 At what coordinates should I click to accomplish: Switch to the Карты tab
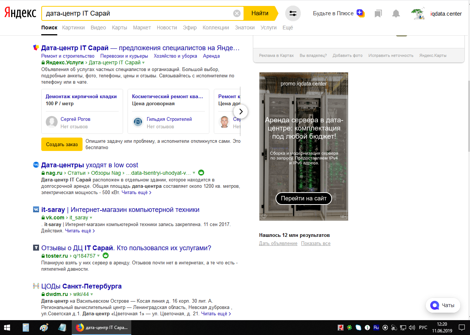point(119,28)
